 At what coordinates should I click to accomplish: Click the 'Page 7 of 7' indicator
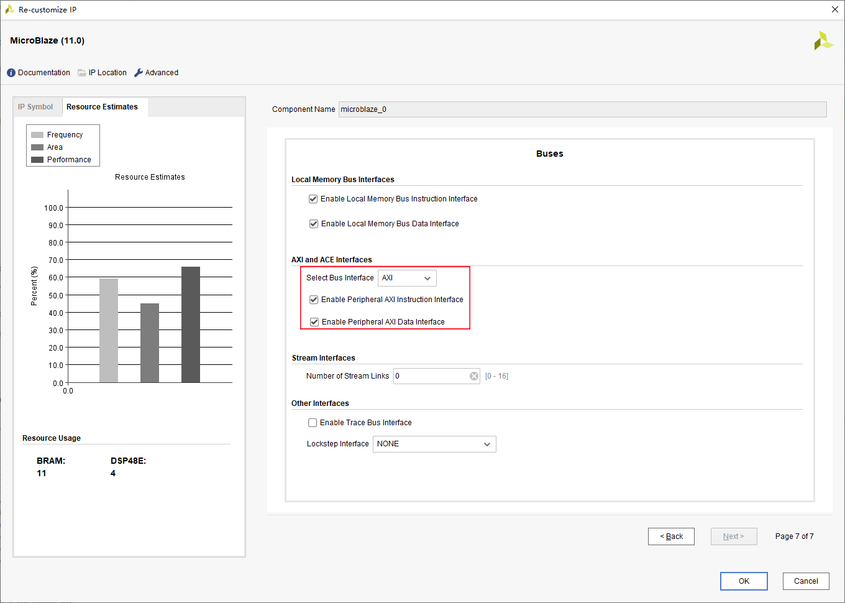[794, 536]
